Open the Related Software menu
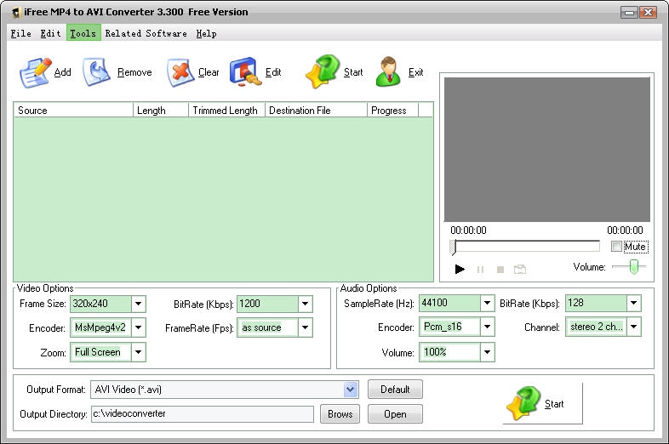 pyautogui.click(x=146, y=33)
